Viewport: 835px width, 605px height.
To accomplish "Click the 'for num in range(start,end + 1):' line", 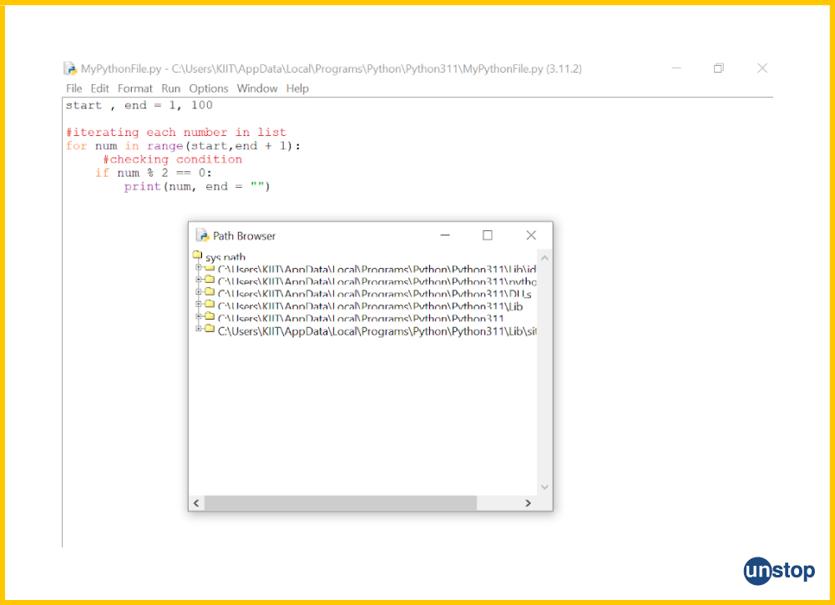I will [x=183, y=146].
